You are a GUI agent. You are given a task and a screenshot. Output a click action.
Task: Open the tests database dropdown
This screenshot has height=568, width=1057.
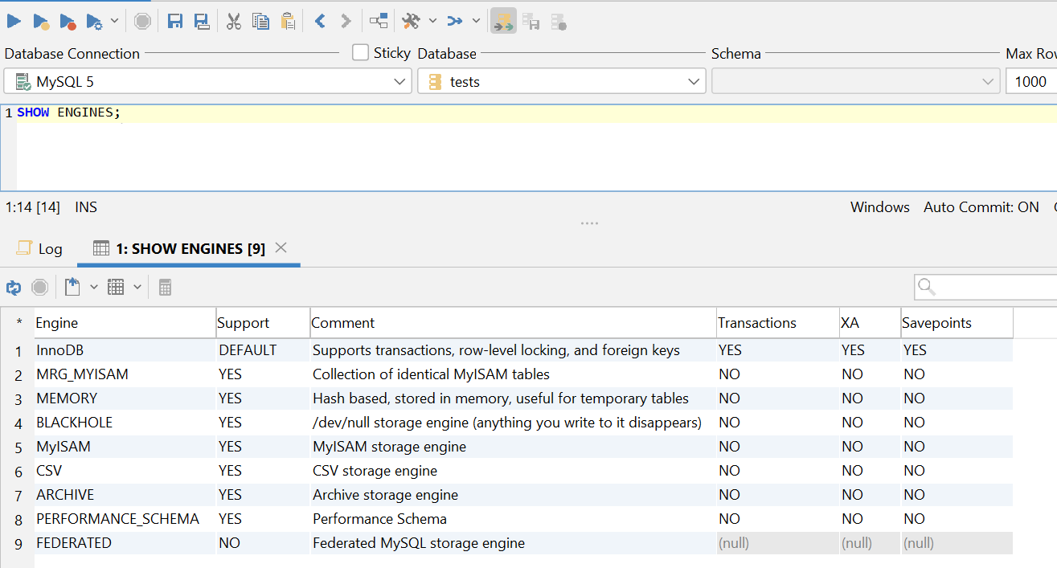coord(562,81)
